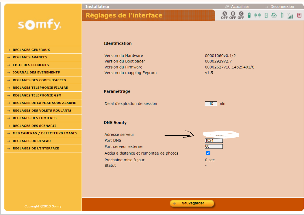Click the Port DNS input field

click(214, 140)
